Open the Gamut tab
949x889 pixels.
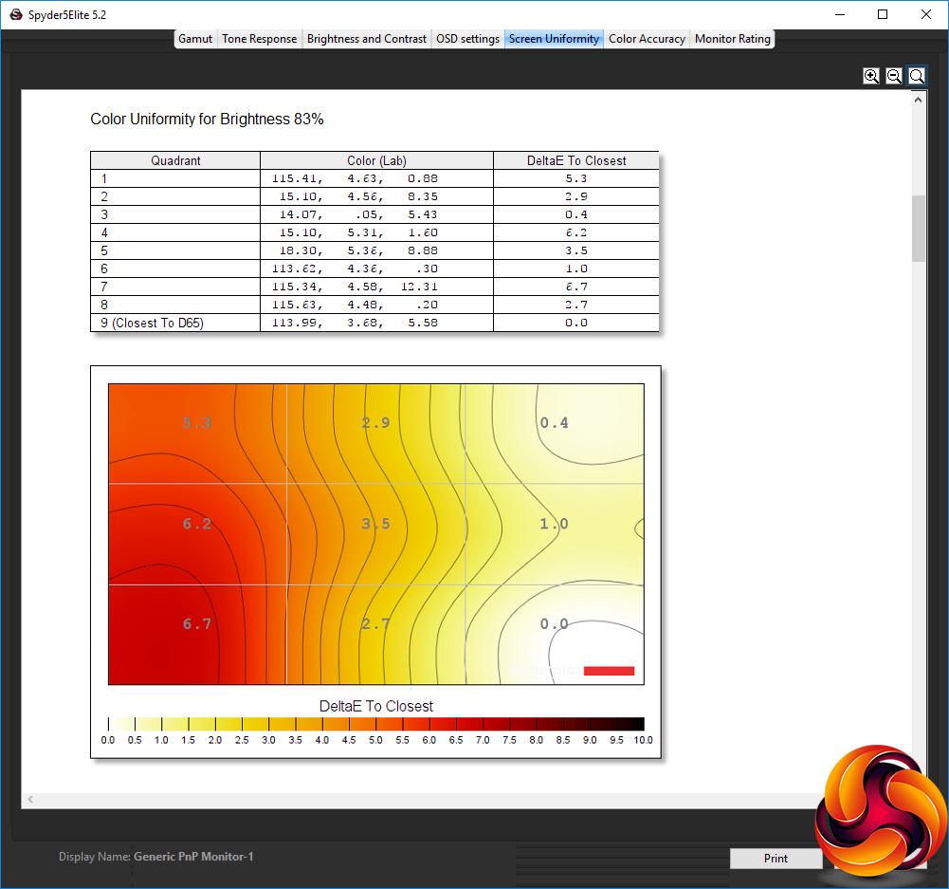click(195, 39)
